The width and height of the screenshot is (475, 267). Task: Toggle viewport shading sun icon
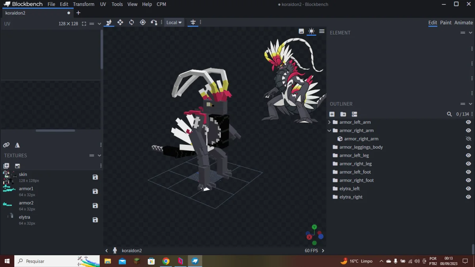tap(312, 31)
